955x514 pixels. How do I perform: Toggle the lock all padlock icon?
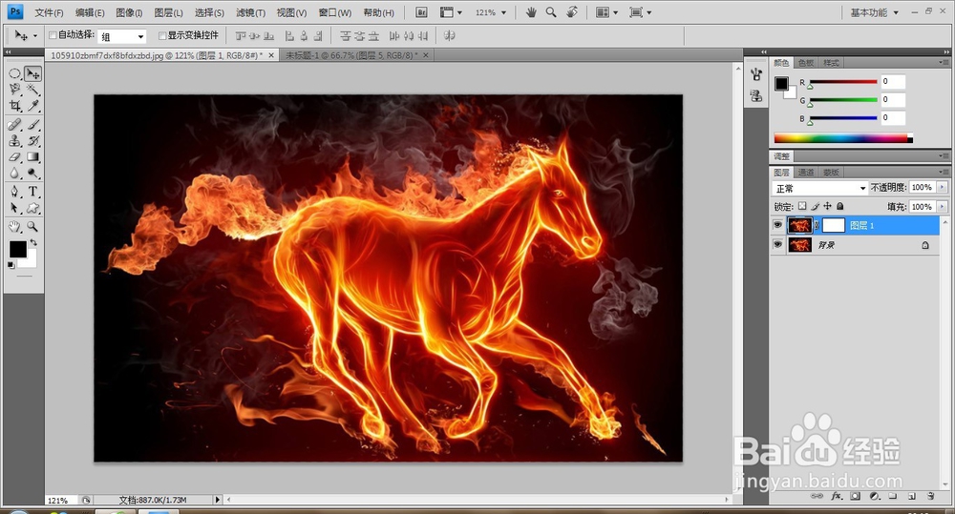pyautogui.click(x=839, y=206)
